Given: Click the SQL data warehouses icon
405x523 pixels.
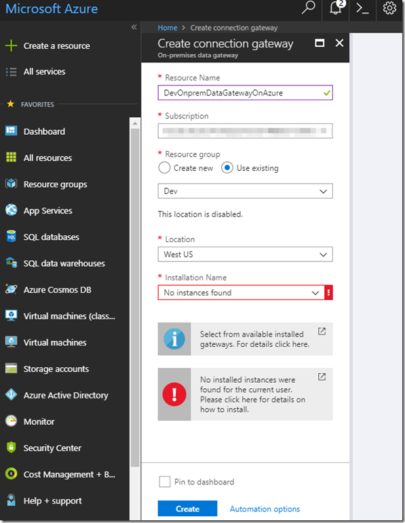Looking at the screenshot, I should coord(11,263).
